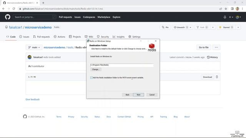Expand the Fork dropdown arrow

pos(213,27)
